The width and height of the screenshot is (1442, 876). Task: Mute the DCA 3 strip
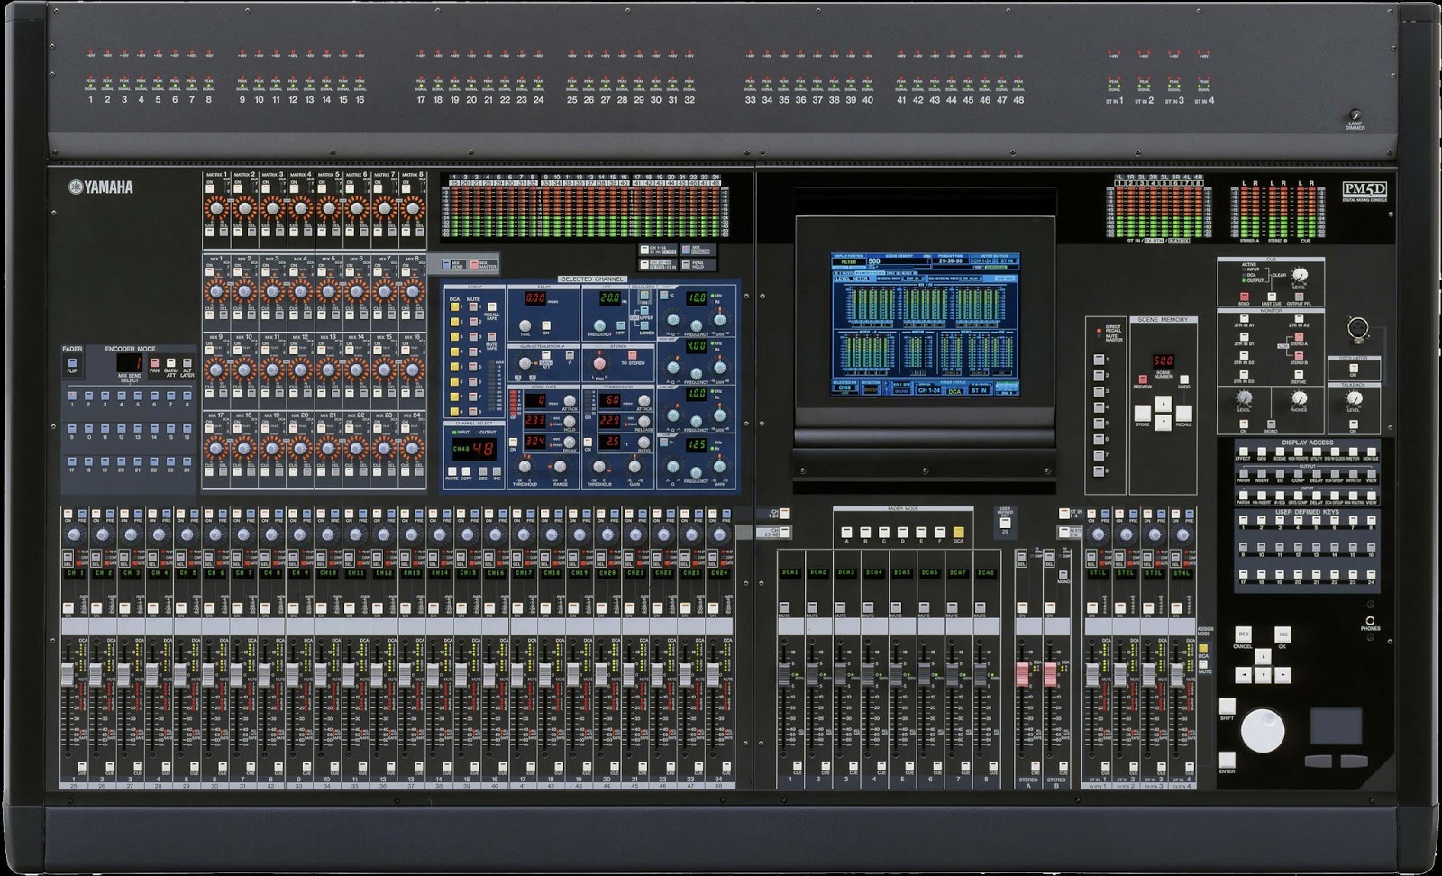841,607
